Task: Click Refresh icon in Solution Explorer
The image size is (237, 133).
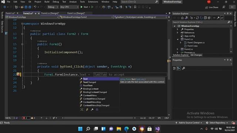Action: coord(201,18)
